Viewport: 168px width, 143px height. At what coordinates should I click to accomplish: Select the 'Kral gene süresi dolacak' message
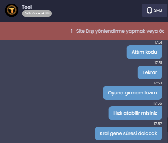click(128, 133)
